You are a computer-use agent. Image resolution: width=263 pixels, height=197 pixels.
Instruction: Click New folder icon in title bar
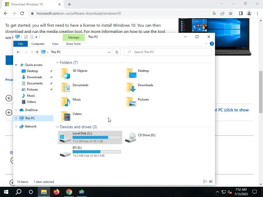32,37
